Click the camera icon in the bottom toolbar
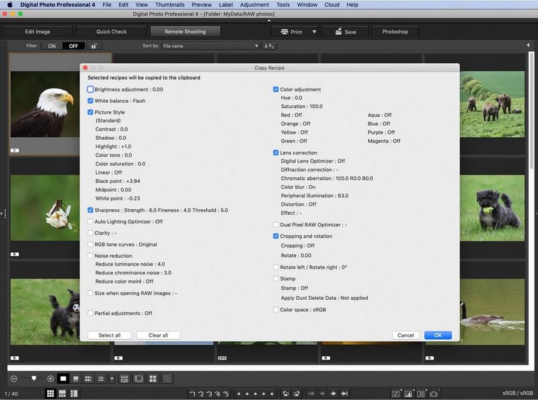The height and width of the screenshot is (400, 538). click(434, 393)
